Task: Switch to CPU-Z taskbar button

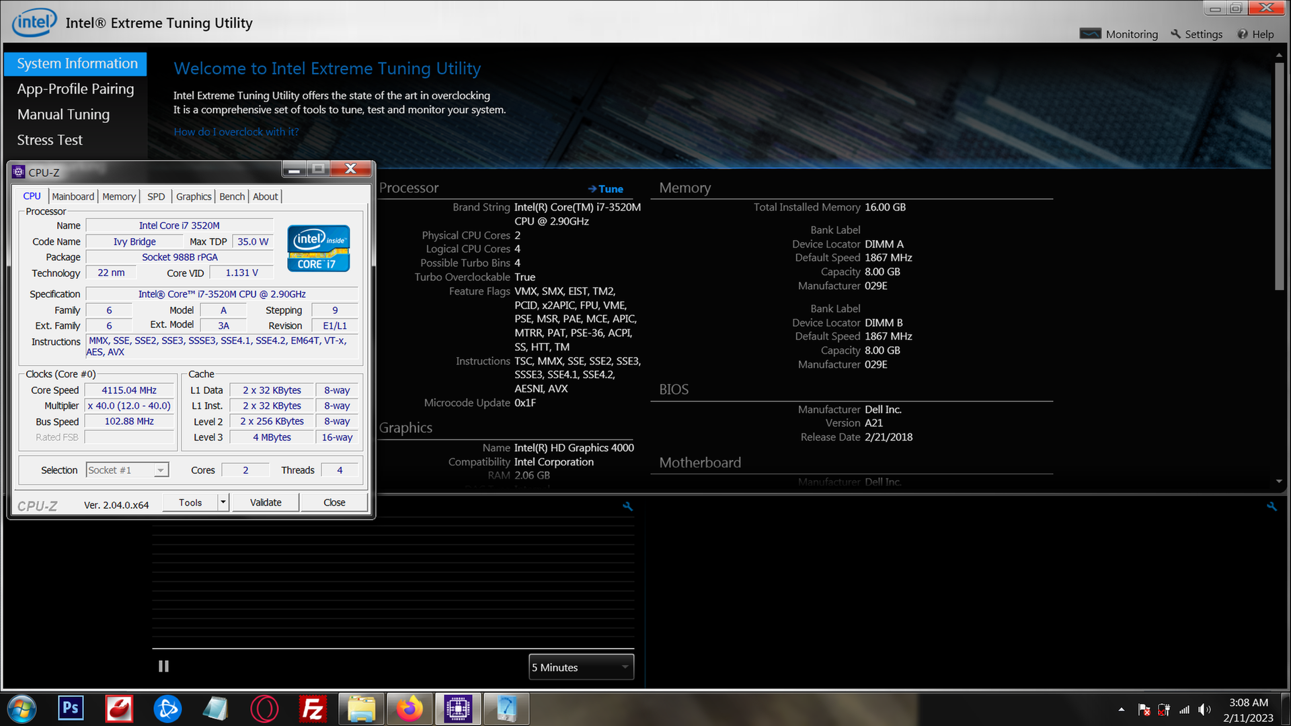Action: click(458, 709)
